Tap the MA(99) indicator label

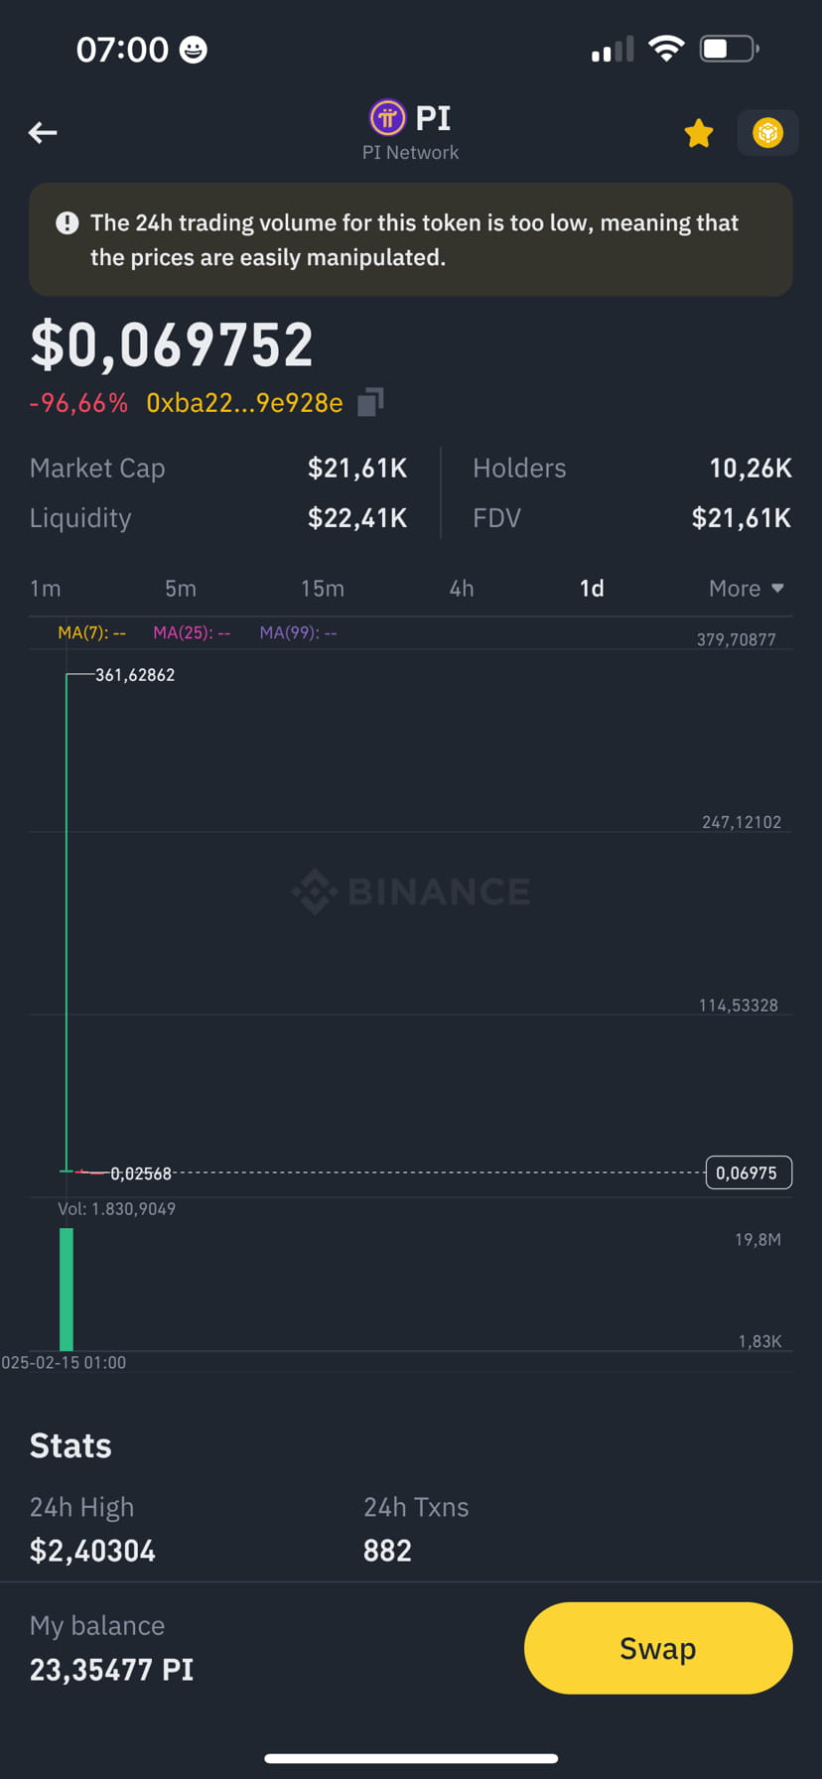[x=298, y=632]
